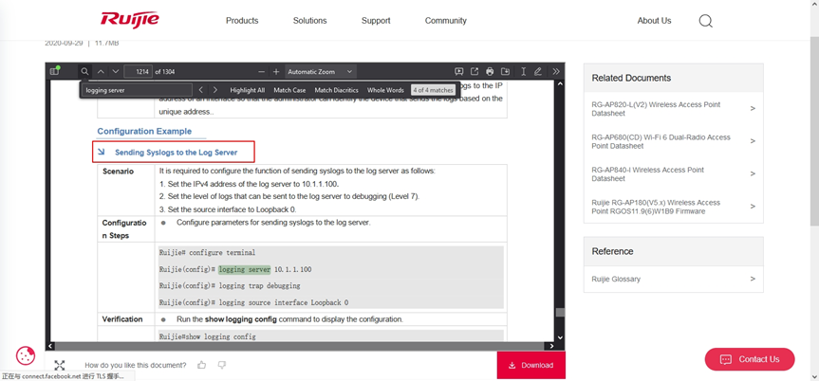Click the fullscreen expand icon below viewer
Image resolution: width=819 pixels, height=381 pixels.
pyautogui.click(x=60, y=365)
